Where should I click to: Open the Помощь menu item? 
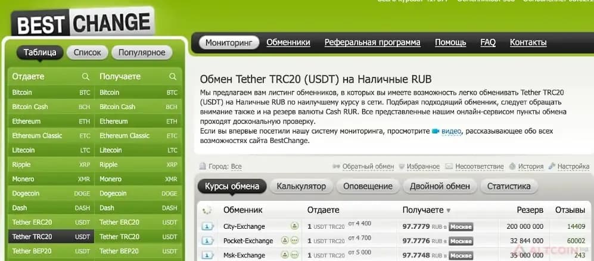[x=450, y=42]
